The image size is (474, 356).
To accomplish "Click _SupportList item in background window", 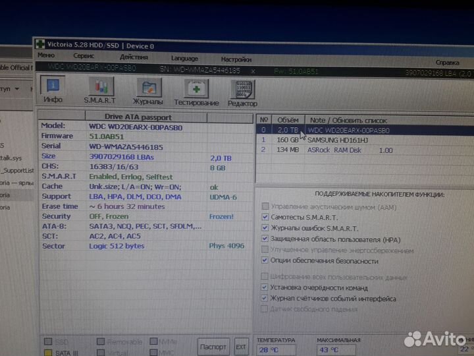I will pos(17,171).
